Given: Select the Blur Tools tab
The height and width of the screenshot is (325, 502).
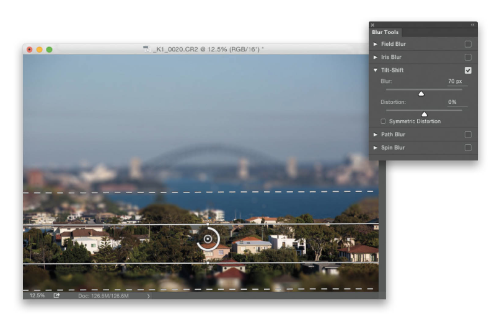Looking at the screenshot, I should pos(385,32).
